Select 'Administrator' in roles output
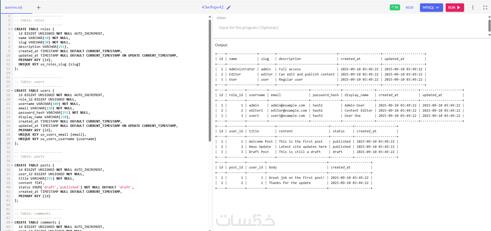 coord(242,69)
